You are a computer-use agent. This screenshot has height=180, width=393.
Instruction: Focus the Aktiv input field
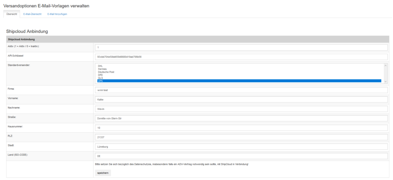pos(241,47)
